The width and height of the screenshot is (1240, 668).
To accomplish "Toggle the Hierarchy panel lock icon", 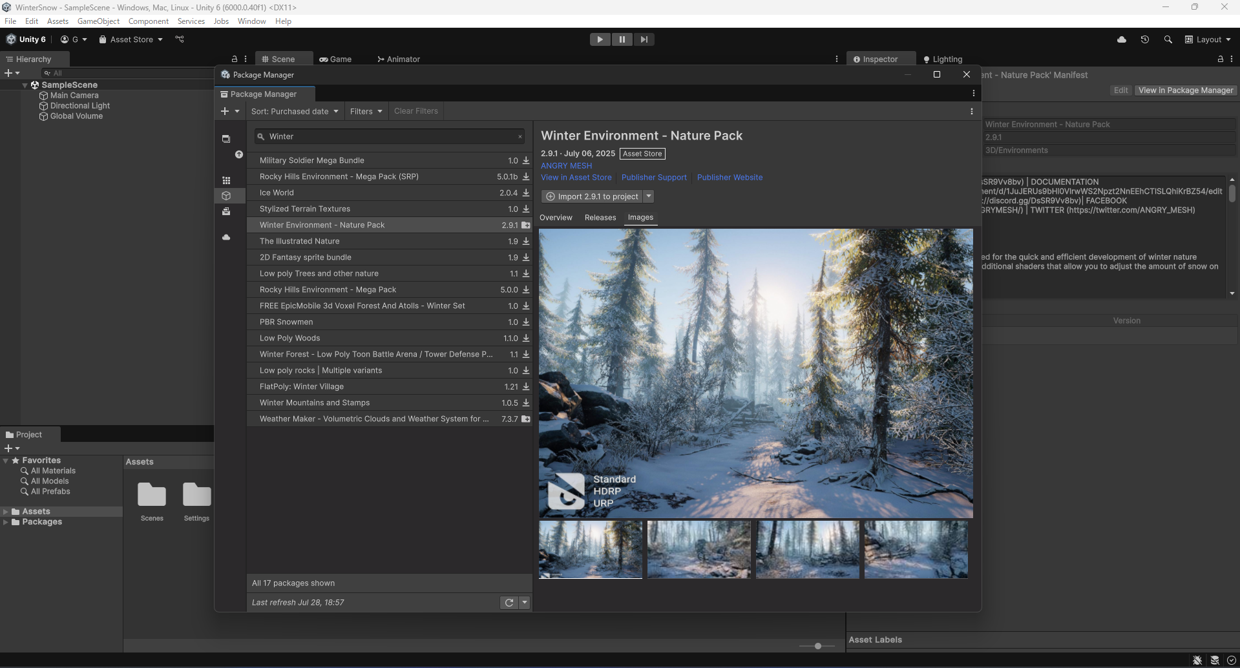I will pyautogui.click(x=235, y=59).
